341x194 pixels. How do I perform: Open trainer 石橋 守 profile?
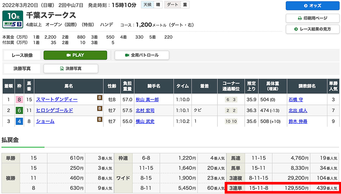tap(295, 100)
